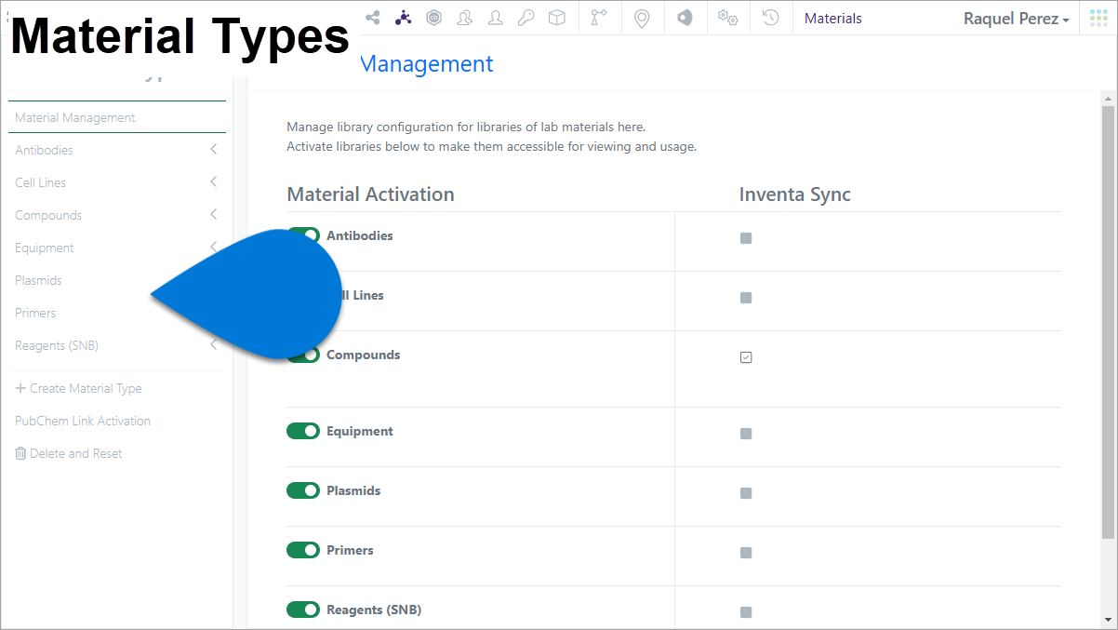Open the gears settings icon
This screenshot has width=1118, height=630.
[x=727, y=18]
